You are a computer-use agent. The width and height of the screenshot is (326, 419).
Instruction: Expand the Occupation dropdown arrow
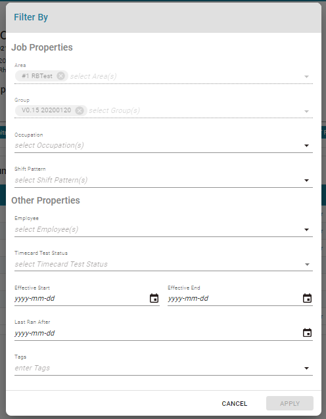307,146
